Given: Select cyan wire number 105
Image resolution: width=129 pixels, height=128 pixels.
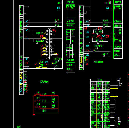Looking at the screenshot, I should coord(27,26).
